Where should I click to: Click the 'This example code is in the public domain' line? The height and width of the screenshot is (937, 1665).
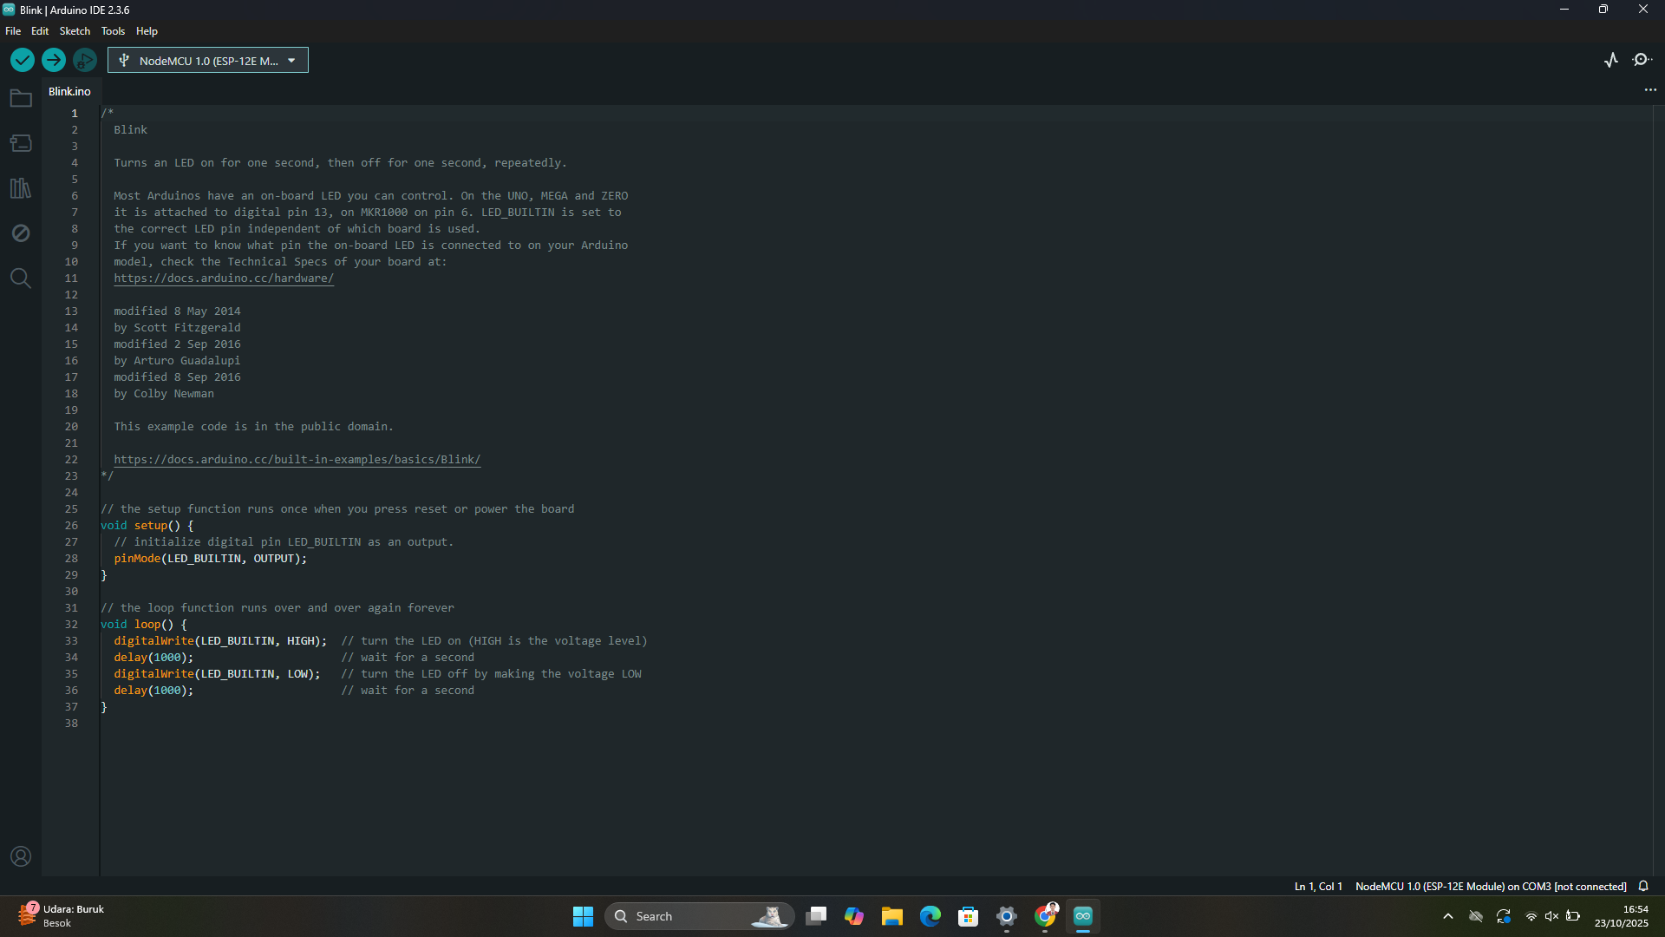[253, 427]
